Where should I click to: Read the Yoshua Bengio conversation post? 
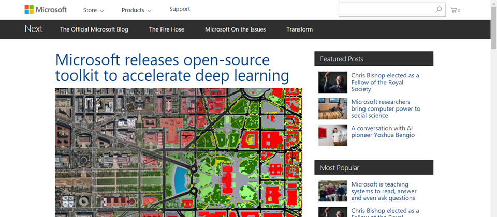(x=383, y=132)
